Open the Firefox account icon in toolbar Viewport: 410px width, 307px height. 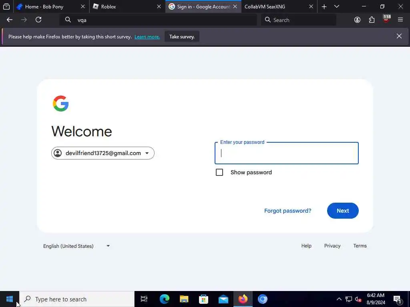tap(357, 20)
